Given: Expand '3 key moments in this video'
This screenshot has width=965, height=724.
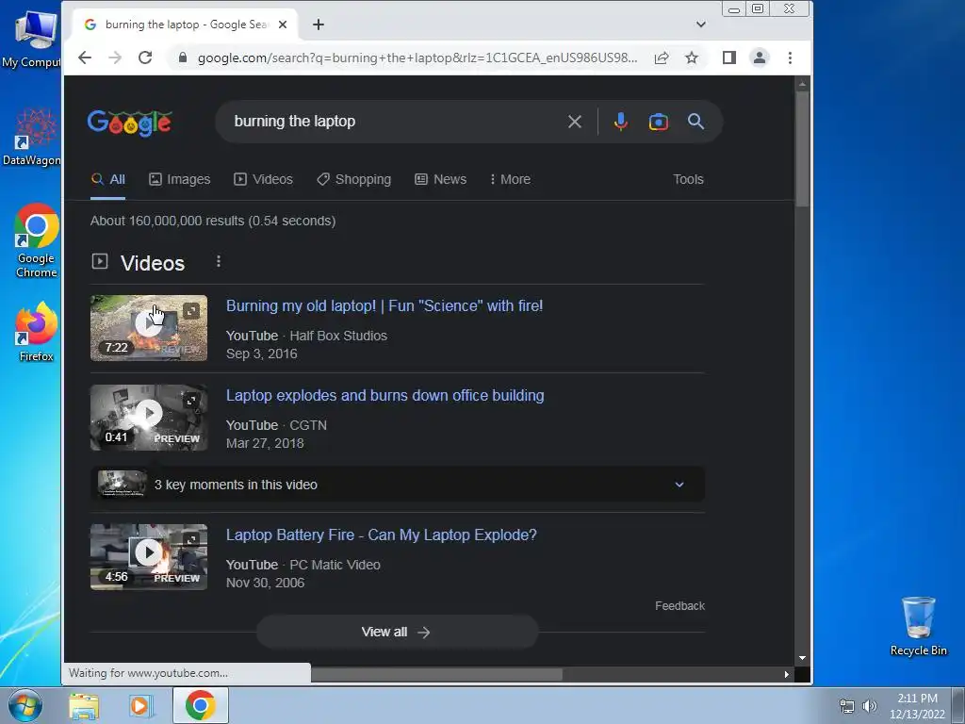Looking at the screenshot, I should click(398, 485).
